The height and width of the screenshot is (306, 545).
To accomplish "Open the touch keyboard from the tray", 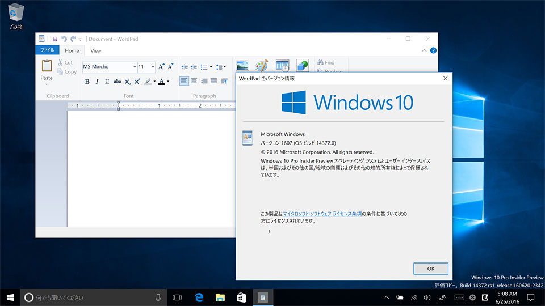I will [459, 297].
